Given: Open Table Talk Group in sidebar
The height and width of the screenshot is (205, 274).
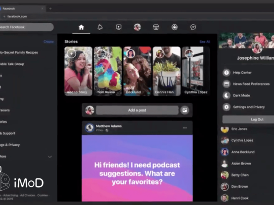Looking at the screenshot, I should click(12, 64).
